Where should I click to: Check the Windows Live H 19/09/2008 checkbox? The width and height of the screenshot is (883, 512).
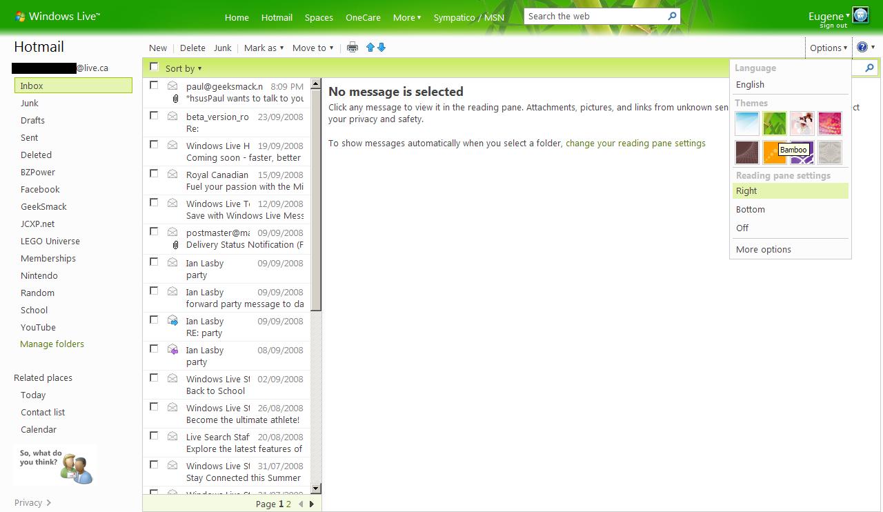pos(154,144)
